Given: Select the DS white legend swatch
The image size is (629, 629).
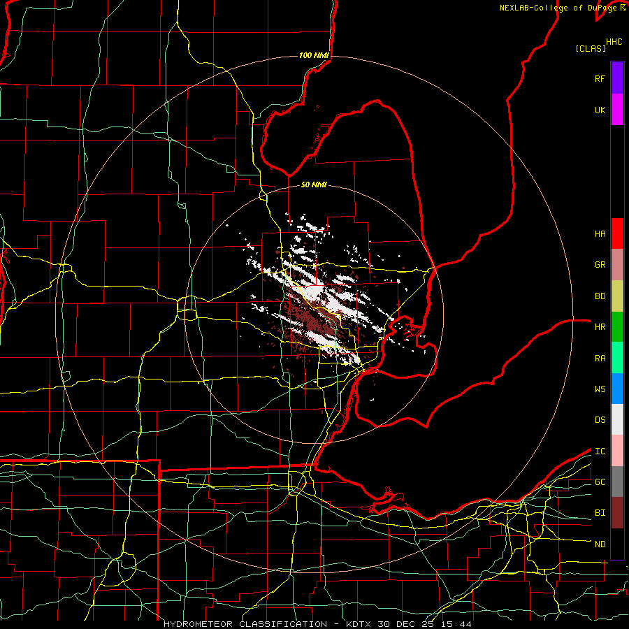Looking at the screenshot, I should click(x=617, y=419).
